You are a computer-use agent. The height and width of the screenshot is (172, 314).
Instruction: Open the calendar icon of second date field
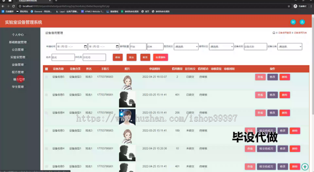[x=117, y=47]
